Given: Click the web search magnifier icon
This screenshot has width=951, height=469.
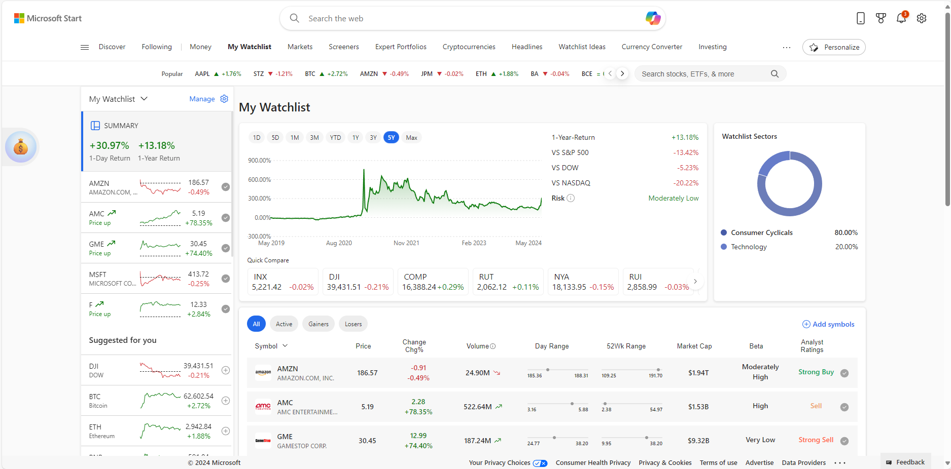Looking at the screenshot, I should pos(294,18).
